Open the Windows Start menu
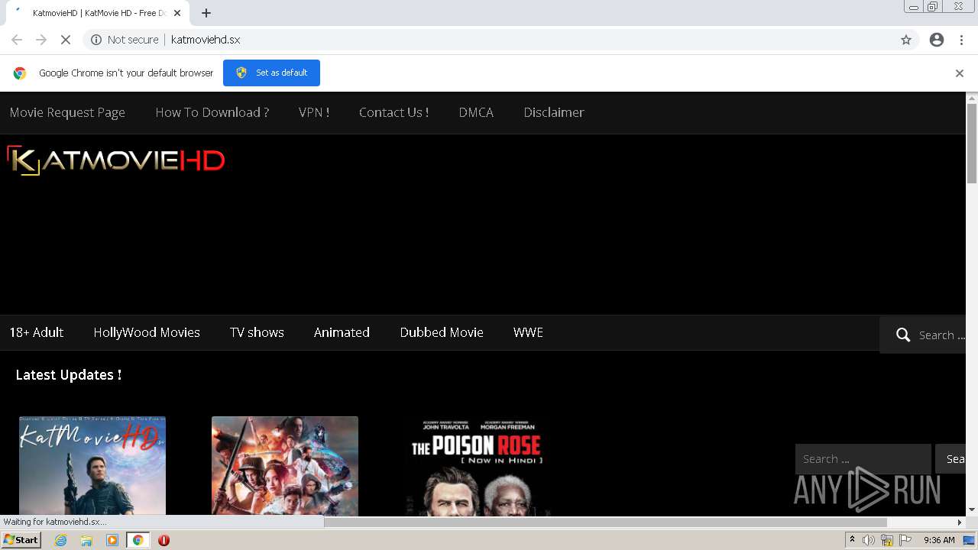 click(x=21, y=540)
